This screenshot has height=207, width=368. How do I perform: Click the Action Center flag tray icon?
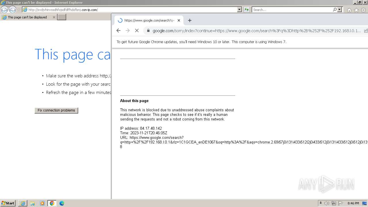[x=341, y=203]
